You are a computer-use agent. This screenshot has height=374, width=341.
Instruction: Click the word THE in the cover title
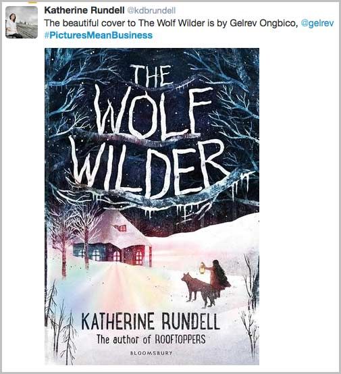pos(151,76)
